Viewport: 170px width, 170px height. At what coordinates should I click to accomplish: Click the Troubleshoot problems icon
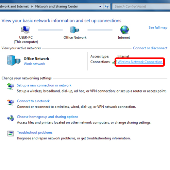pos(11,134)
